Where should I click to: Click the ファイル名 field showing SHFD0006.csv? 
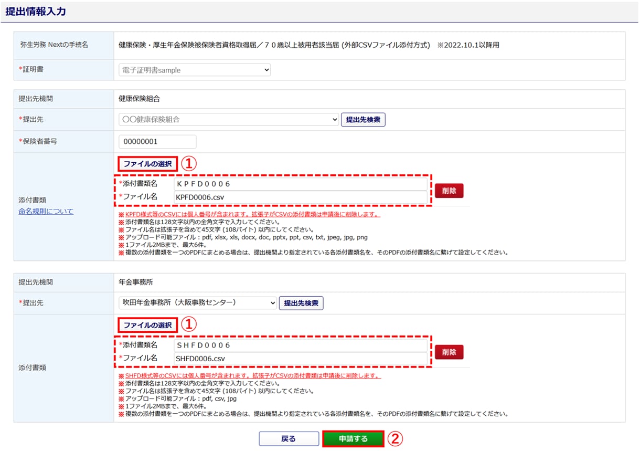300,358
